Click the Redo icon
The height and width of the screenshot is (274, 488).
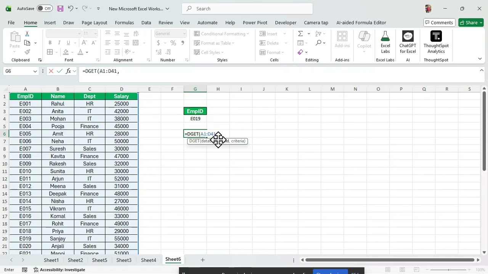coord(85,8)
